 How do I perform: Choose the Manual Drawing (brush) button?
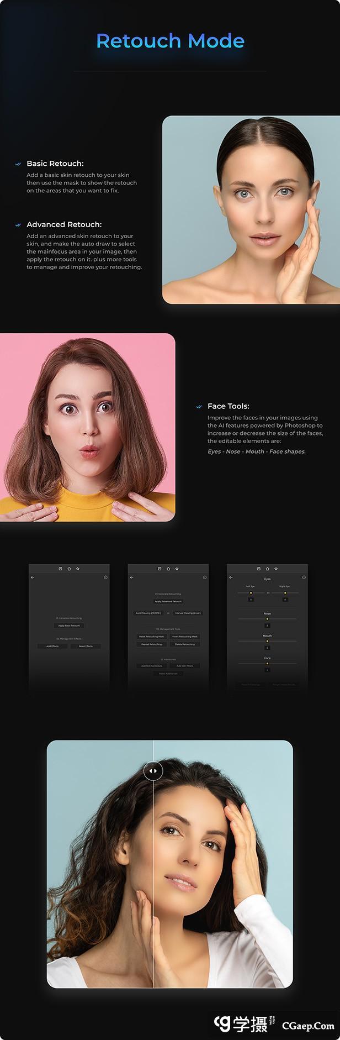(x=188, y=613)
